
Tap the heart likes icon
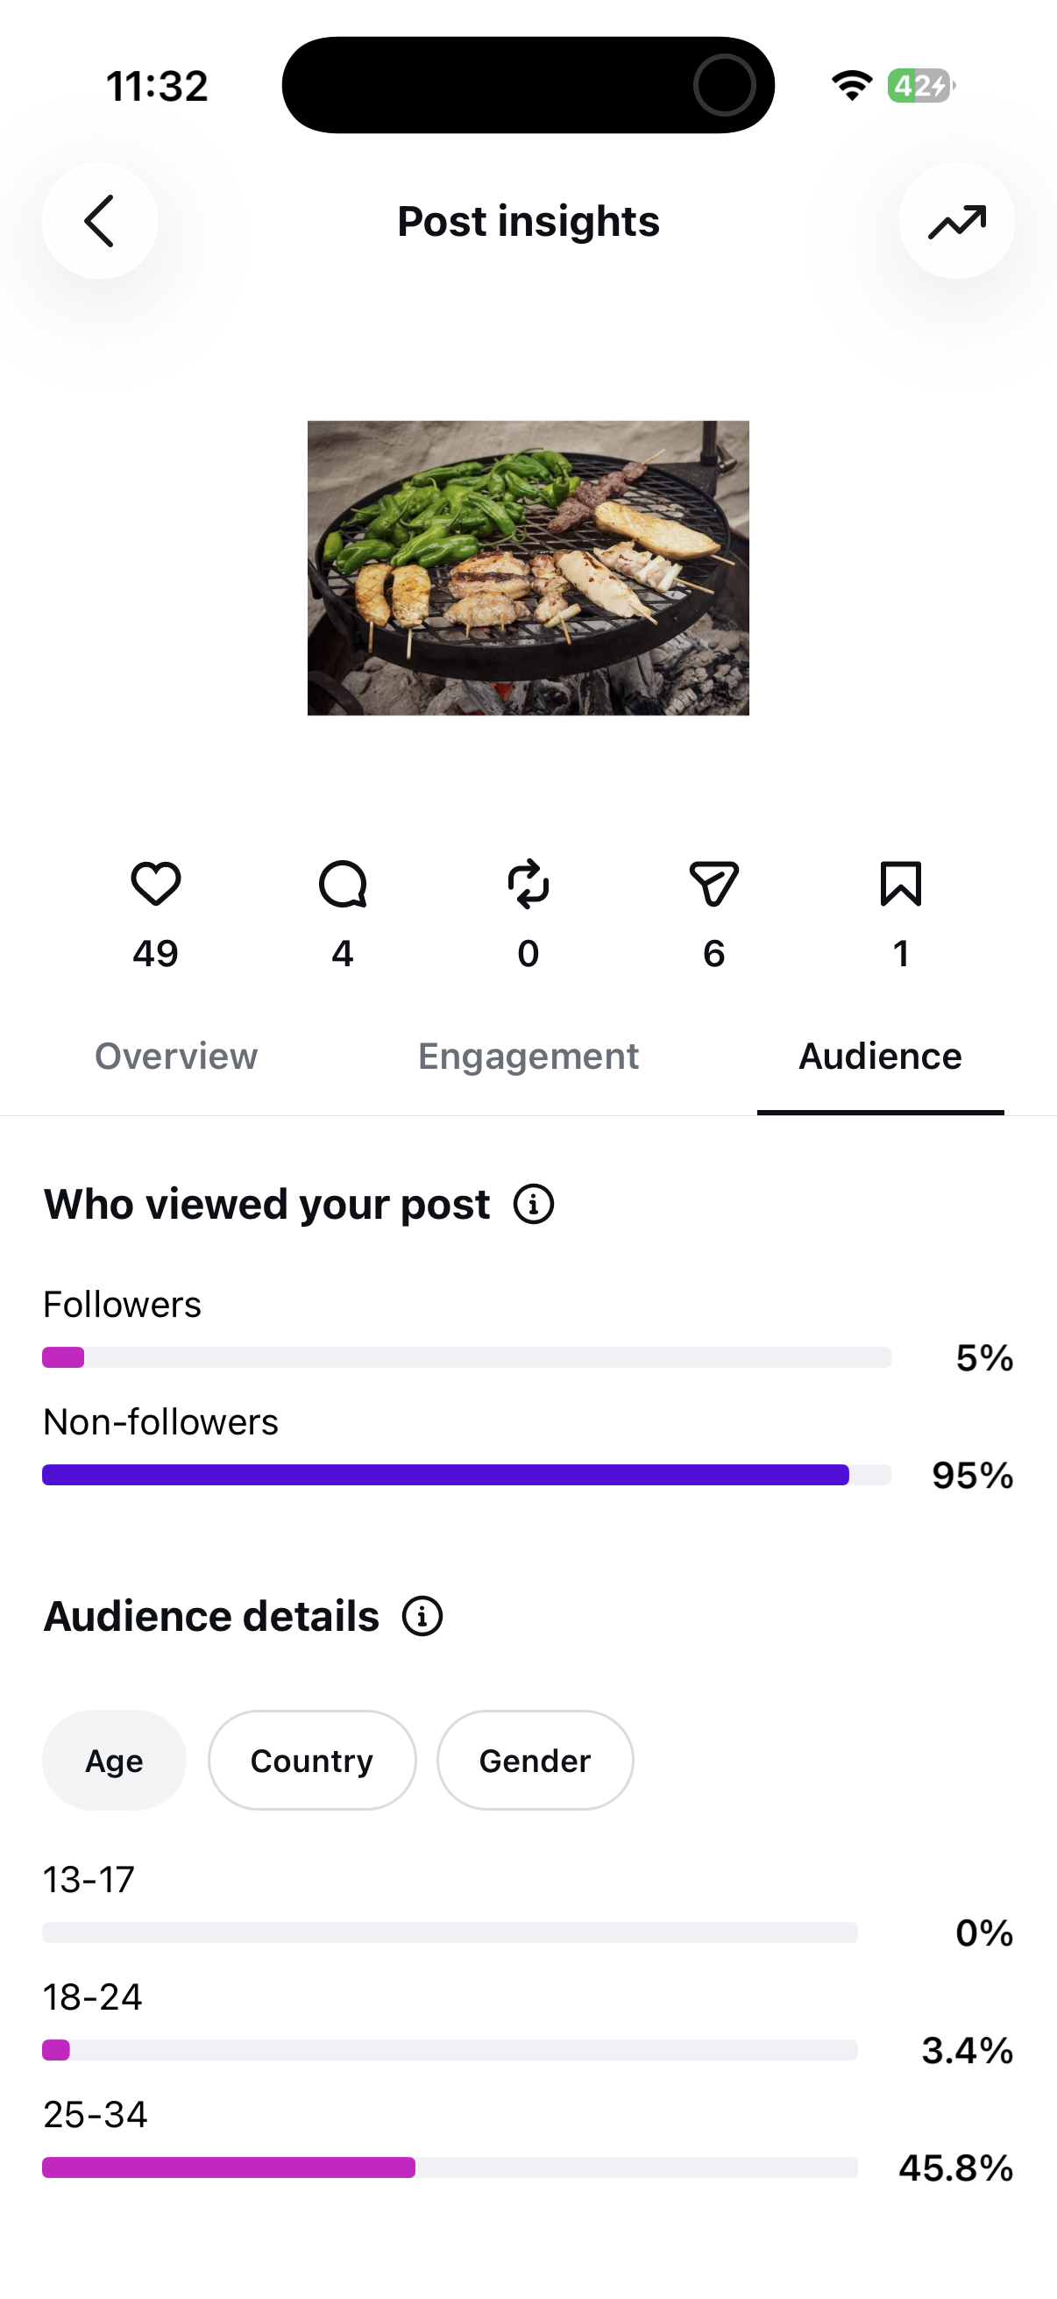[156, 885]
